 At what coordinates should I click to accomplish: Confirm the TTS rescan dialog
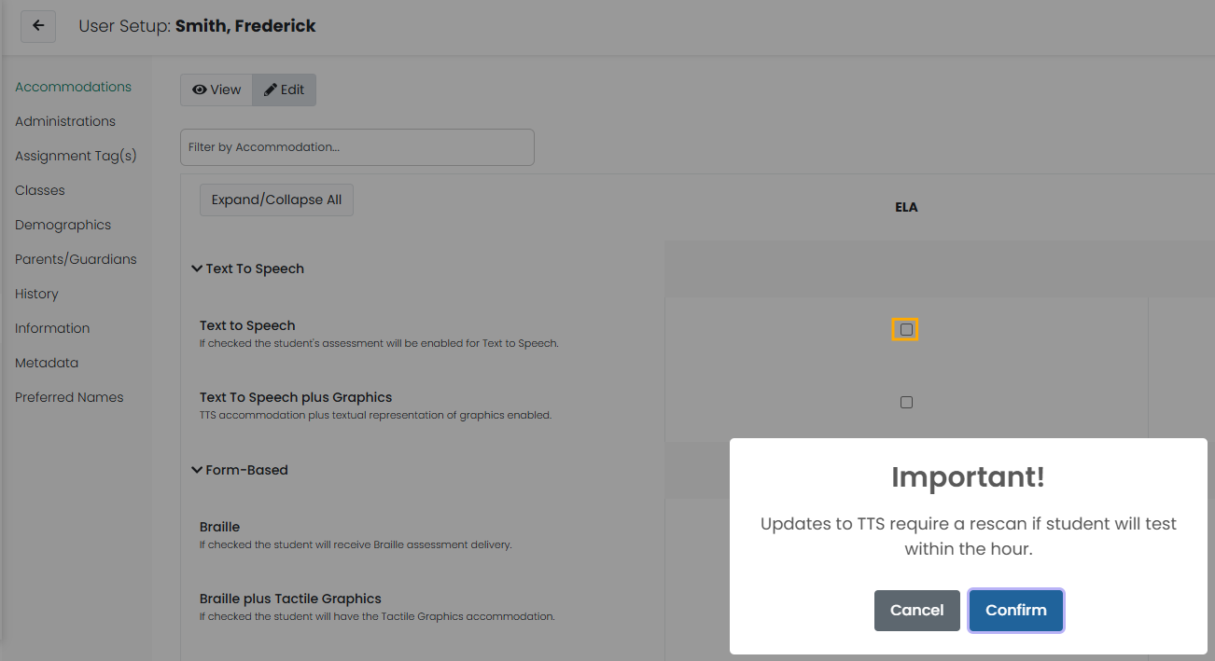coord(1016,611)
